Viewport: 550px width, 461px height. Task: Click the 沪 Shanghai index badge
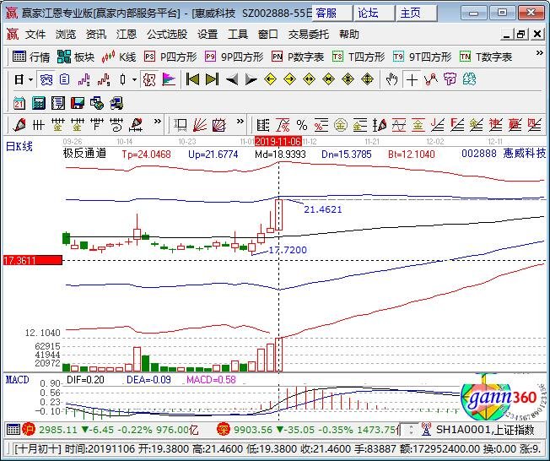tap(29, 430)
